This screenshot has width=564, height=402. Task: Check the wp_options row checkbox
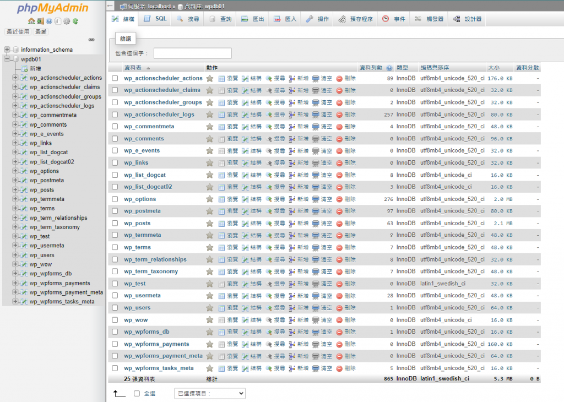pyautogui.click(x=115, y=199)
